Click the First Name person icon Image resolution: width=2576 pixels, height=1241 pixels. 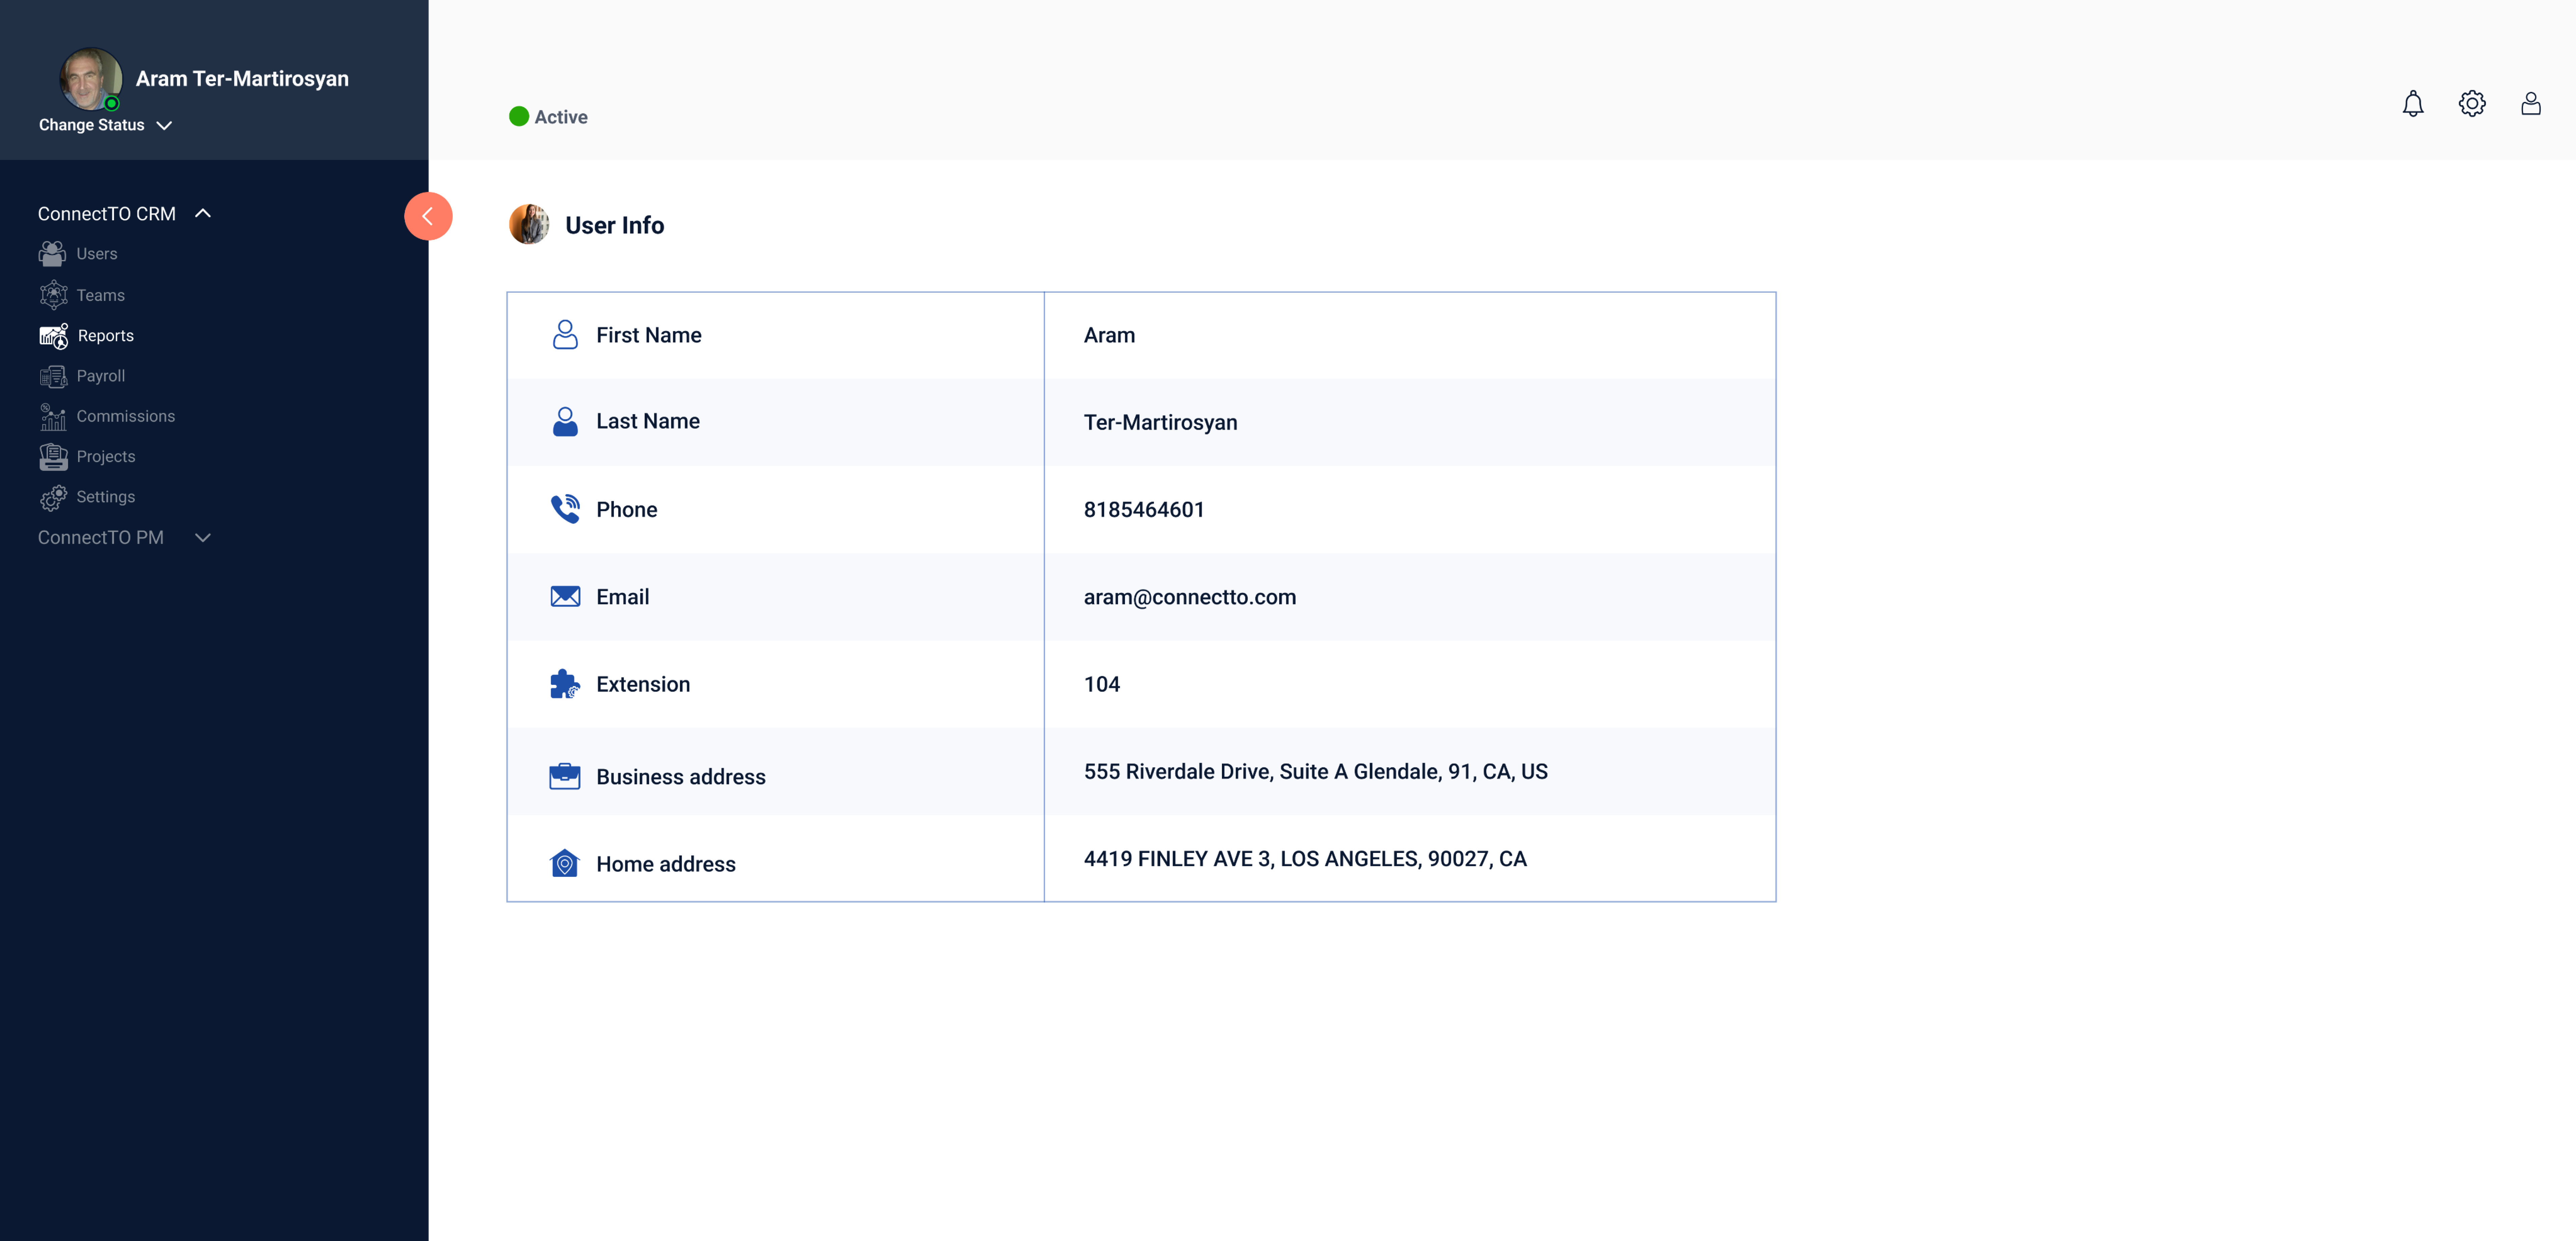click(x=565, y=335)
